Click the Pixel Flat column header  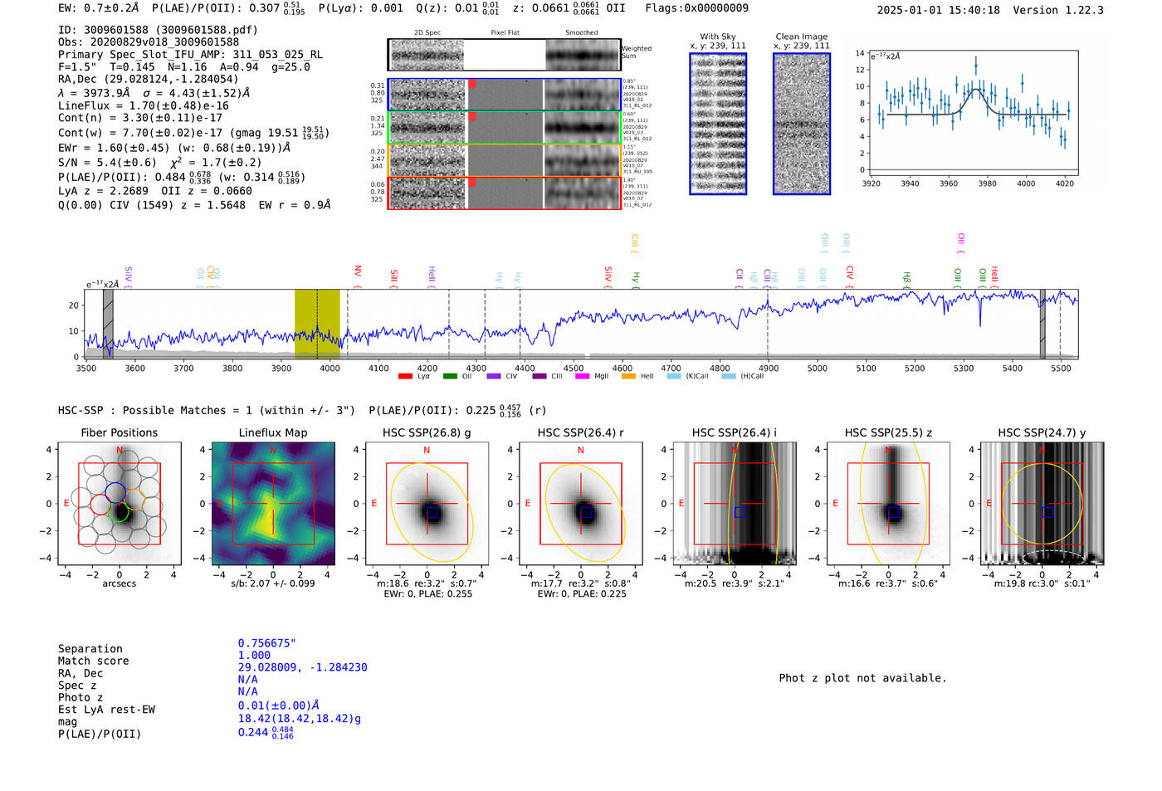pyautogui.click(x=505, y=33)
